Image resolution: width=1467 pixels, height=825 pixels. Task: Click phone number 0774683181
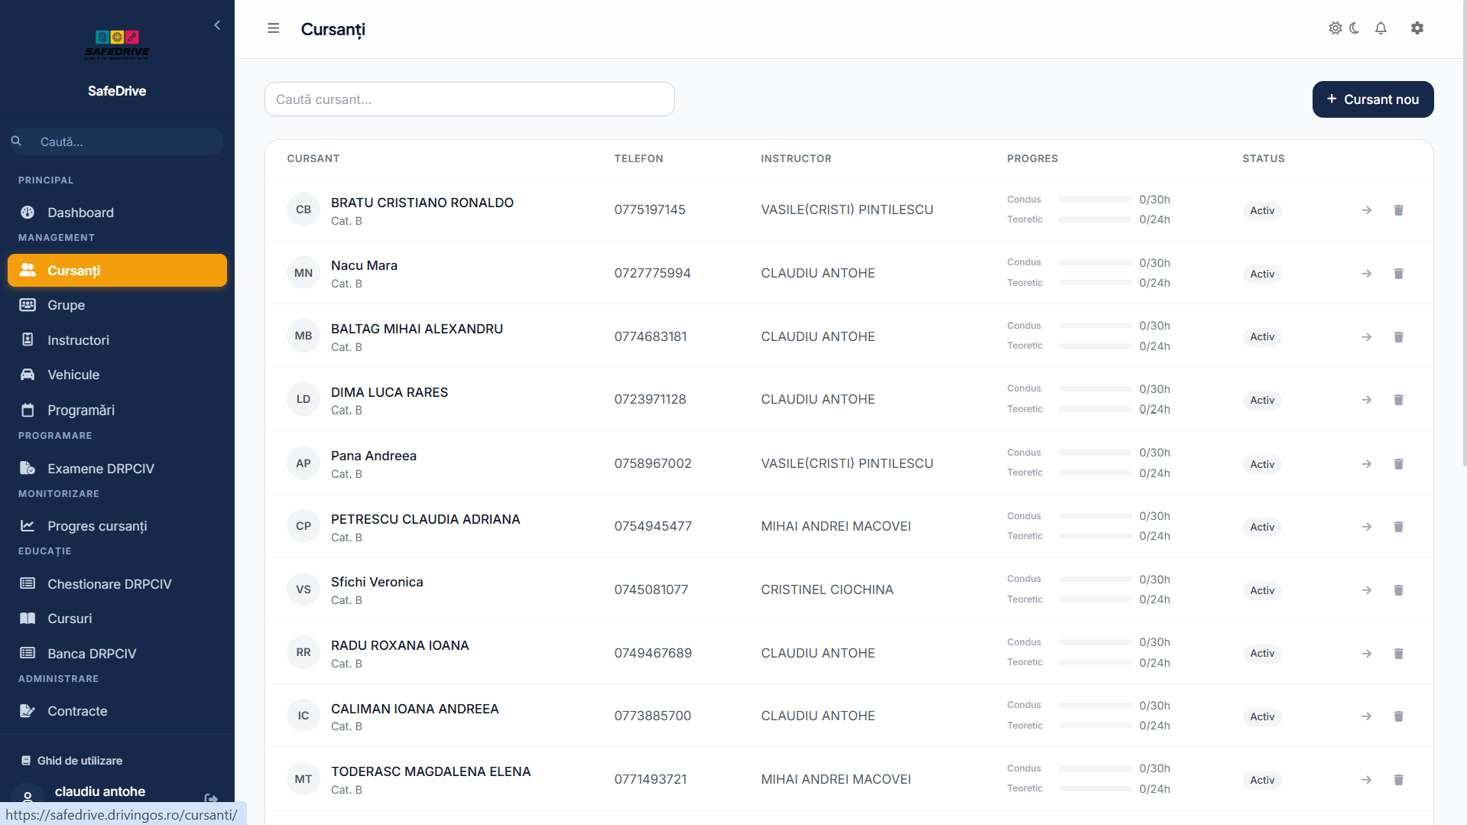(651, 336)
